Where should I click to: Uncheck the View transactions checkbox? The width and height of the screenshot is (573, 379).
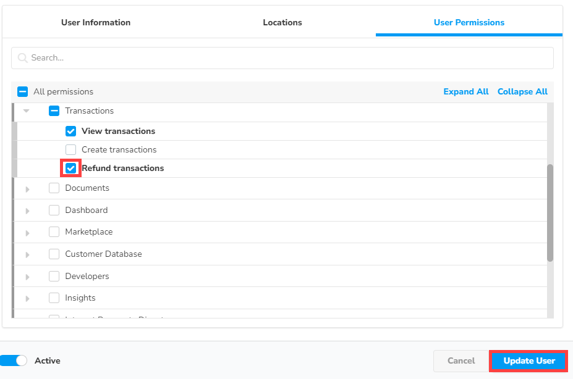click(70, 131)
